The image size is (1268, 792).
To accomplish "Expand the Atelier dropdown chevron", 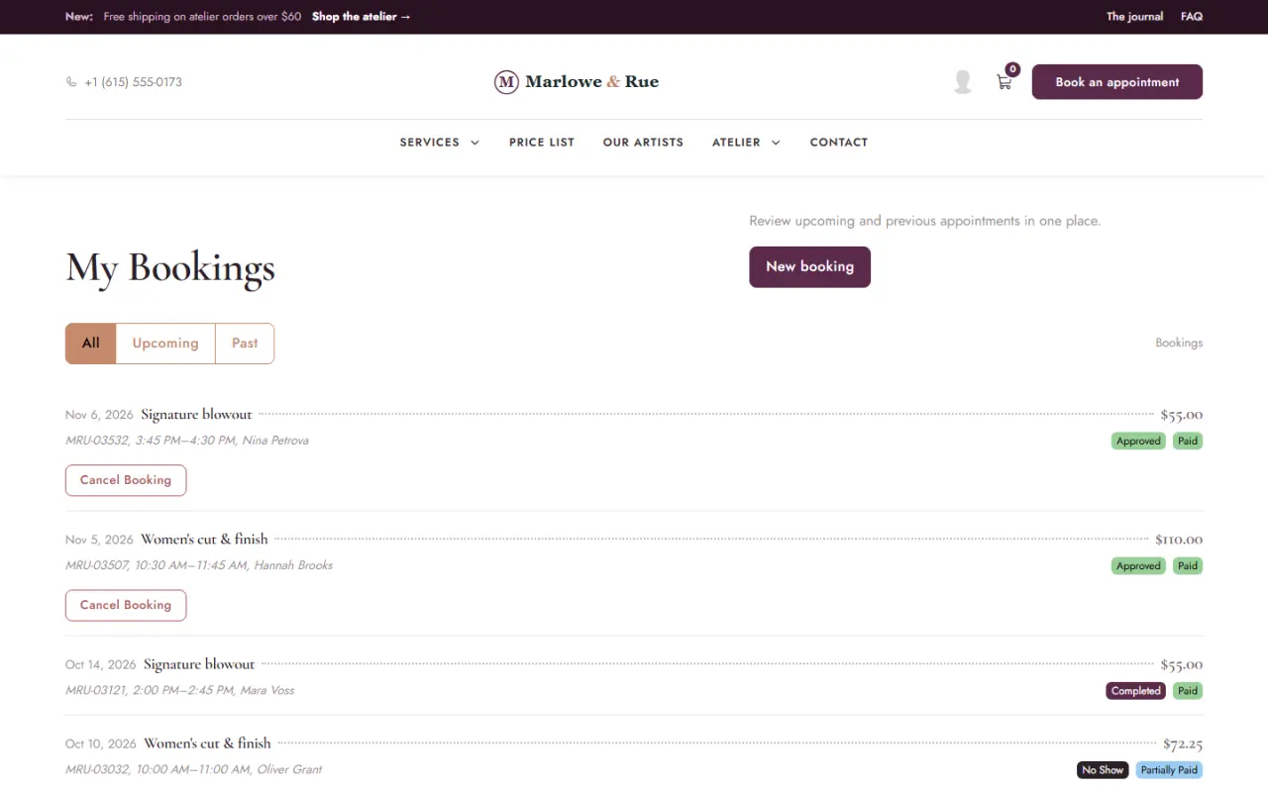I will (776, 143).
